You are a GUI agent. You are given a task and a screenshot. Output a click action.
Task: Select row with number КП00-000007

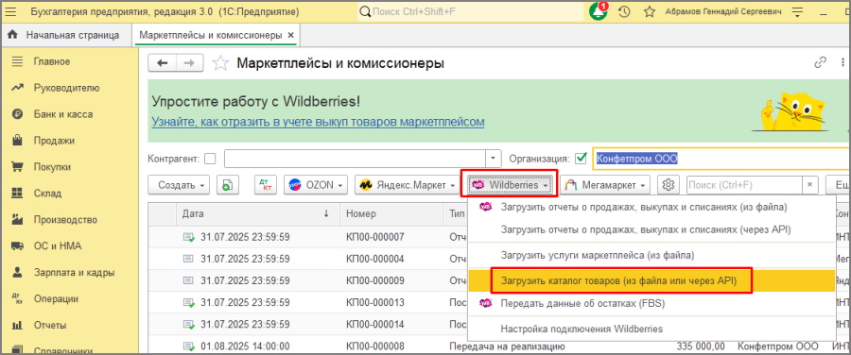coord(375,237)
